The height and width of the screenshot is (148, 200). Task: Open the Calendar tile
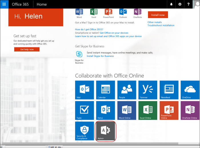coord(105,90)
